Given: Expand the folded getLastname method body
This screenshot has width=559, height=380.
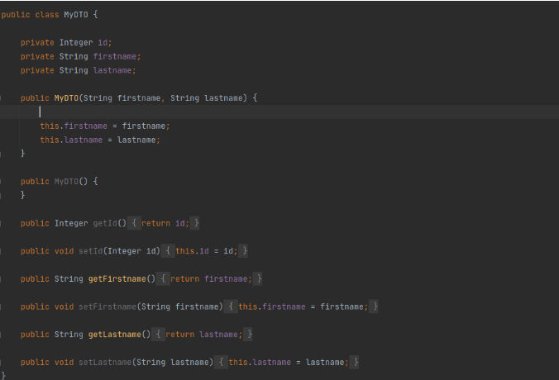Looking at the screenshot, I should coord(160,335).
